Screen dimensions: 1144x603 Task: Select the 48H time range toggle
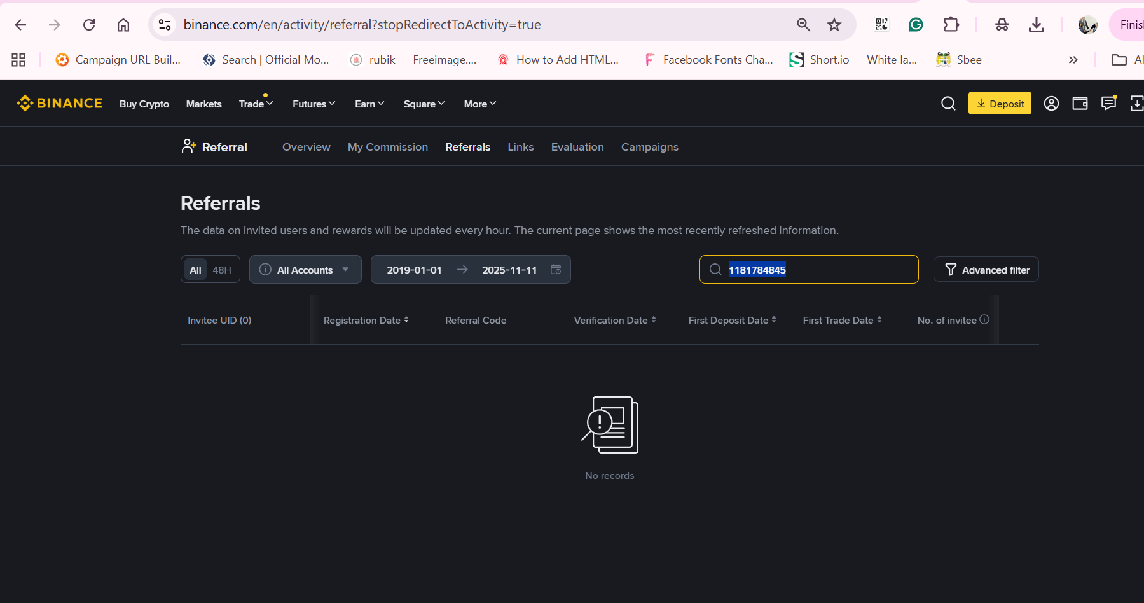pyautogui.click(x=222, y=270)
